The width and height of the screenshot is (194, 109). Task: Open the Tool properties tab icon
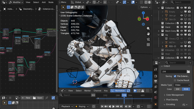[x=155, y=69]
